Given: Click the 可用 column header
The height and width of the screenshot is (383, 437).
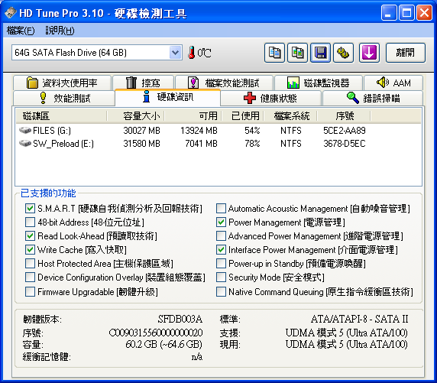Looking at the screenshot, I should click(193, 115).
